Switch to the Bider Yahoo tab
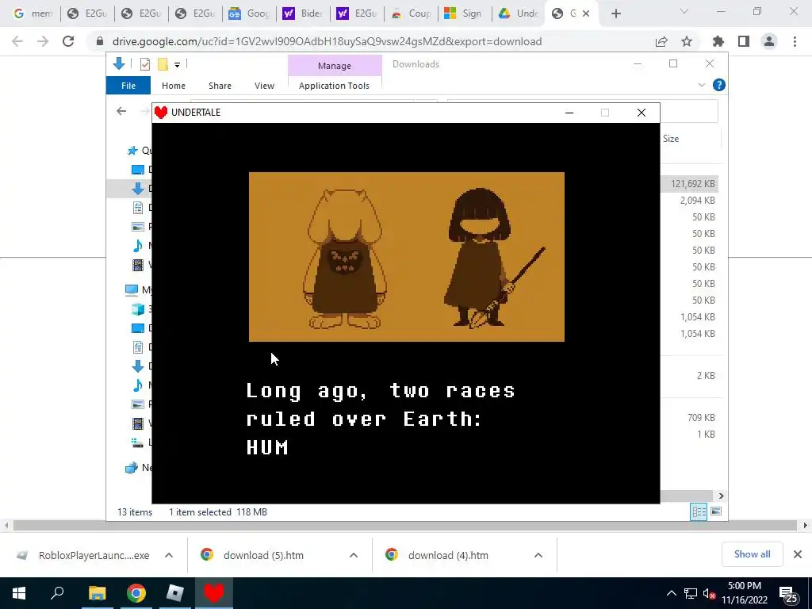Viewport: 812px width, 609px height. [304, 13]
